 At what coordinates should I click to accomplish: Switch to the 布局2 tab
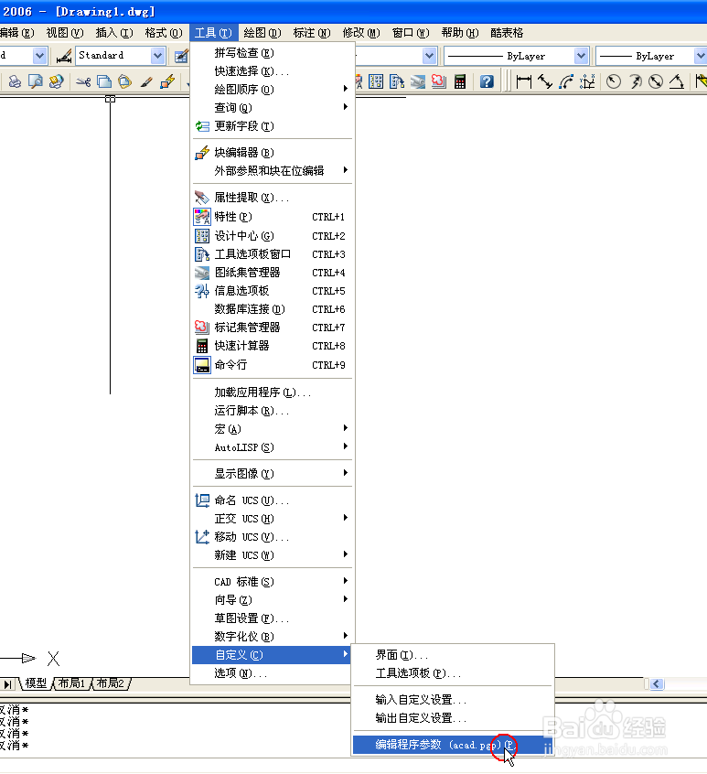pos(110,683)
